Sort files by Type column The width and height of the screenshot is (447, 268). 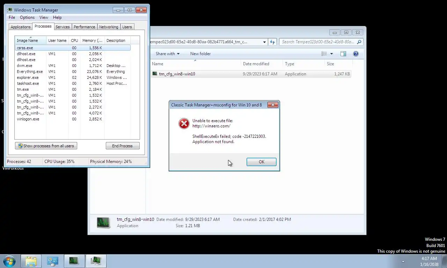coord(303,64)
